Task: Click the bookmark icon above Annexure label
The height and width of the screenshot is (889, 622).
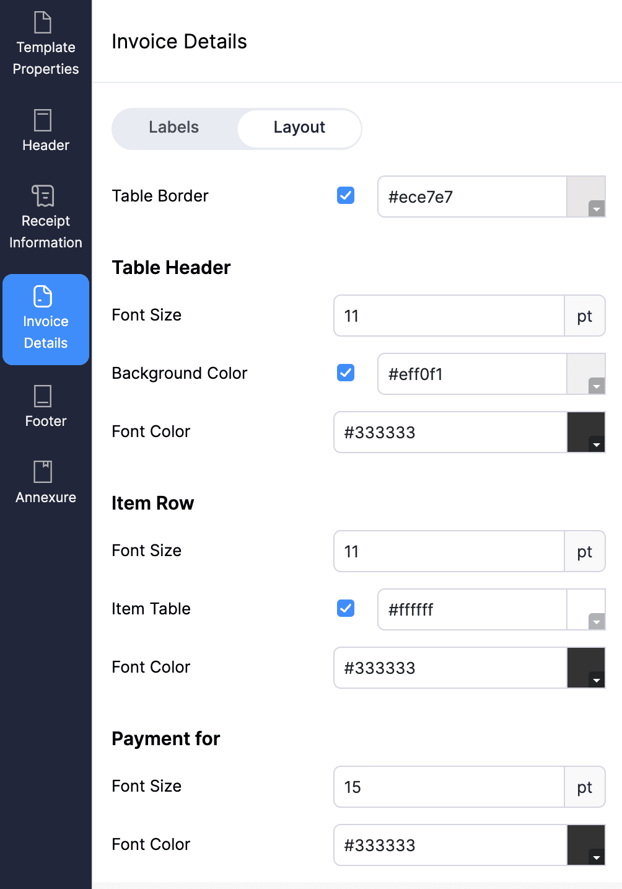Action: pyautogui.click(x=43, y=471)
